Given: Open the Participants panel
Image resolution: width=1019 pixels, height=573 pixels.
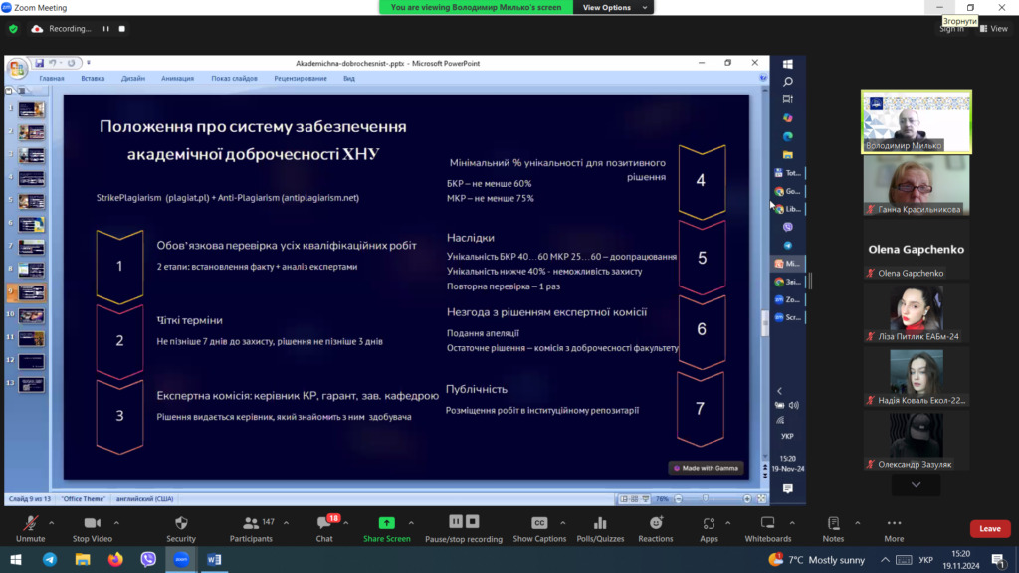Looking at the screenshot, I should (x=250, y=523).
